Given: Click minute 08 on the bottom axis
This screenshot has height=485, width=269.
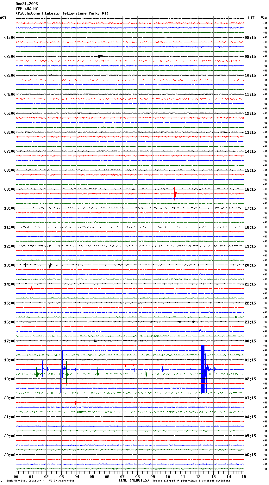Looking at the screenshot, I should point(138,476).
